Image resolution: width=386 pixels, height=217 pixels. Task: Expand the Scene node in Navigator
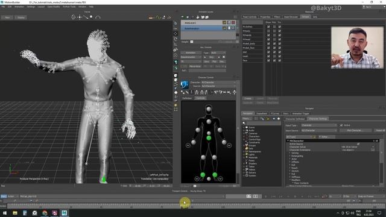pos(244,127)
